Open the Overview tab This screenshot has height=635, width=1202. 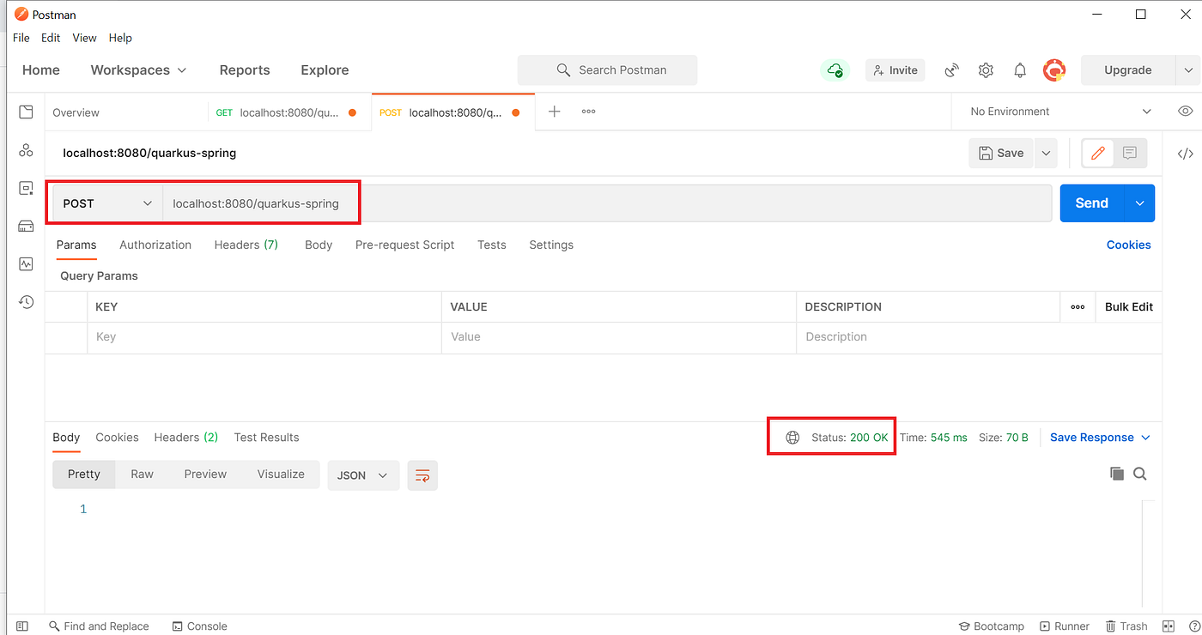tap(76, 112)
